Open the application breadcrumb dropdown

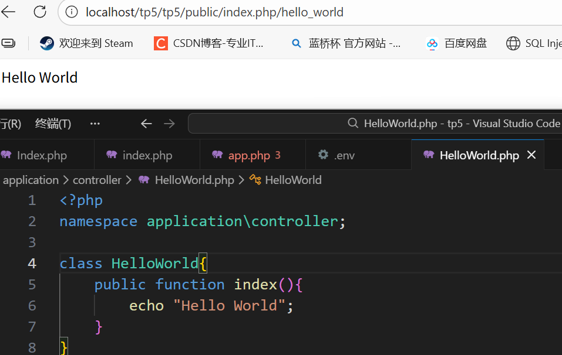click(x=31, y=180)
